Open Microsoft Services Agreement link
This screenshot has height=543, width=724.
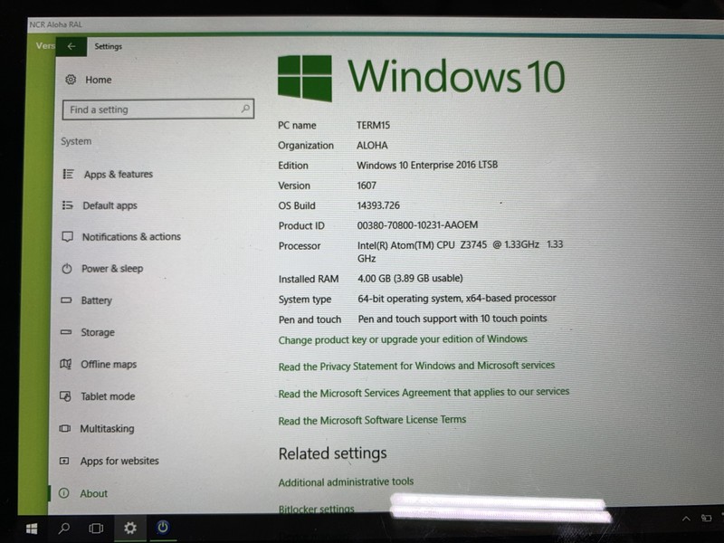[424, 393]
